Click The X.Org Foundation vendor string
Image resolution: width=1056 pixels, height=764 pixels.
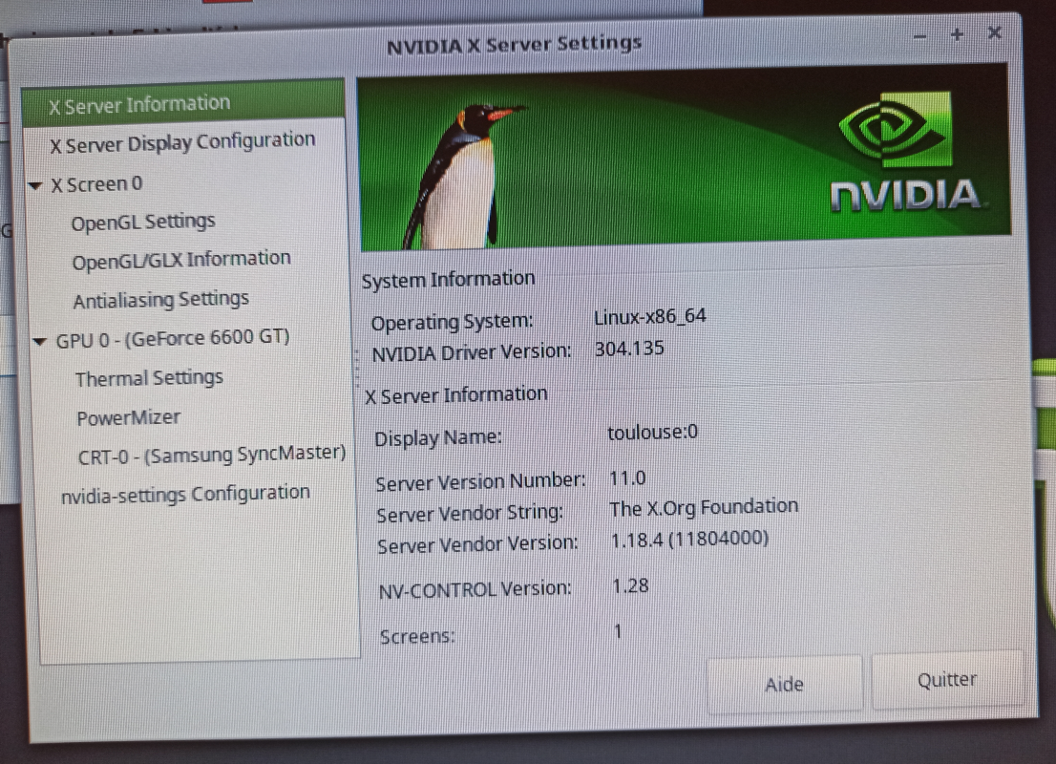pyautogui.click(x=704, y=507)
